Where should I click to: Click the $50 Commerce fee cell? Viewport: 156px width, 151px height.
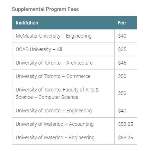(x=126, y=76)
